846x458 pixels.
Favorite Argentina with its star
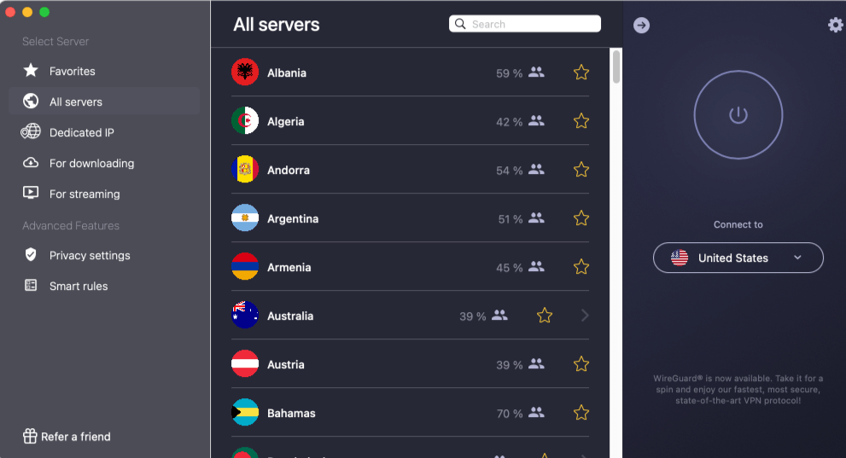[581, 218]
